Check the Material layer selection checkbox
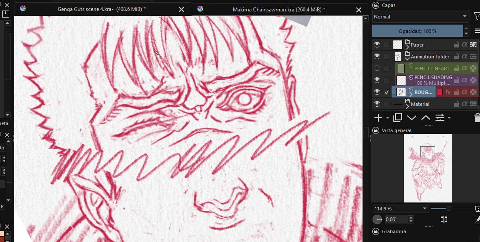Image resolution: width=480 pixels, height=242 pixels. click(x=387, y=104)
